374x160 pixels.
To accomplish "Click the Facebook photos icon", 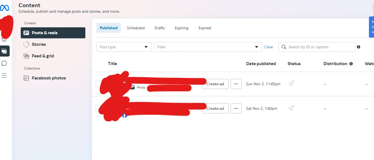I will pyautogui.click(x=26, y=78).
